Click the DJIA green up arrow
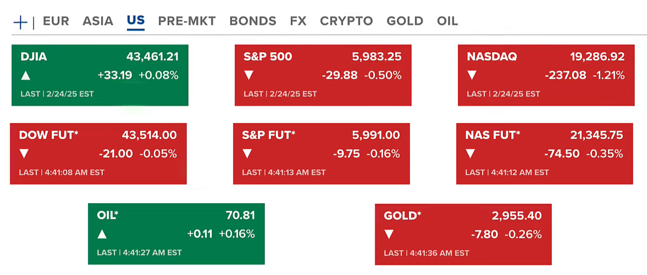 pyautogui.click(x=25, y=76)
